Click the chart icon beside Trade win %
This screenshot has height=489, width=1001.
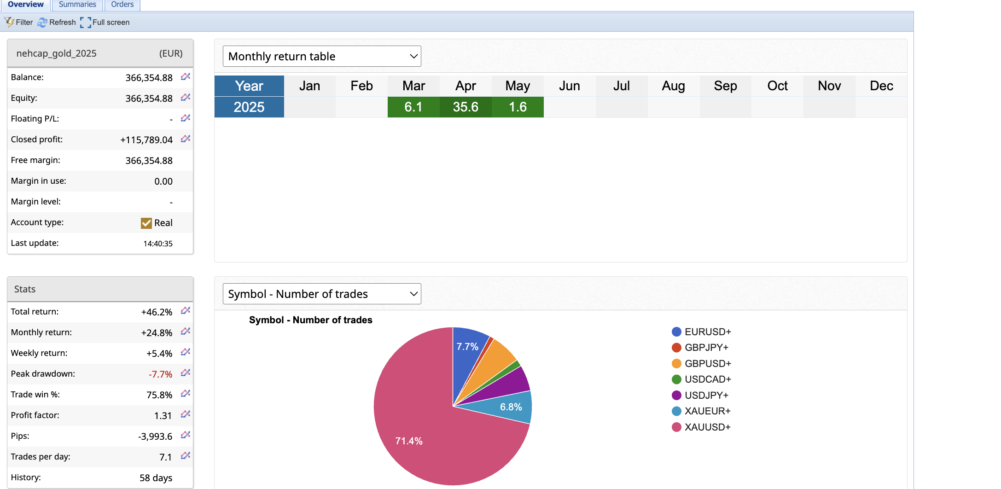185,394
